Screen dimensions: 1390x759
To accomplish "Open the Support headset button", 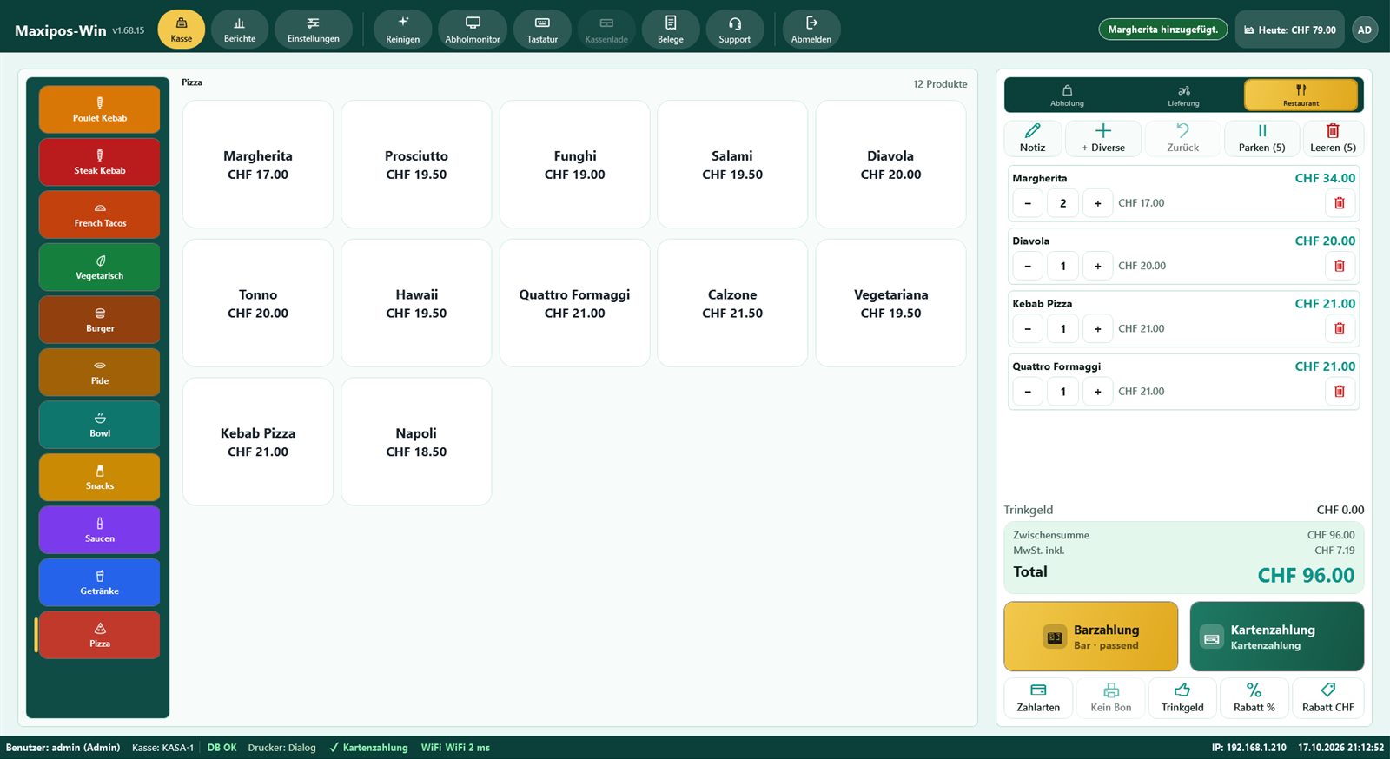I will tap(735, 30).
